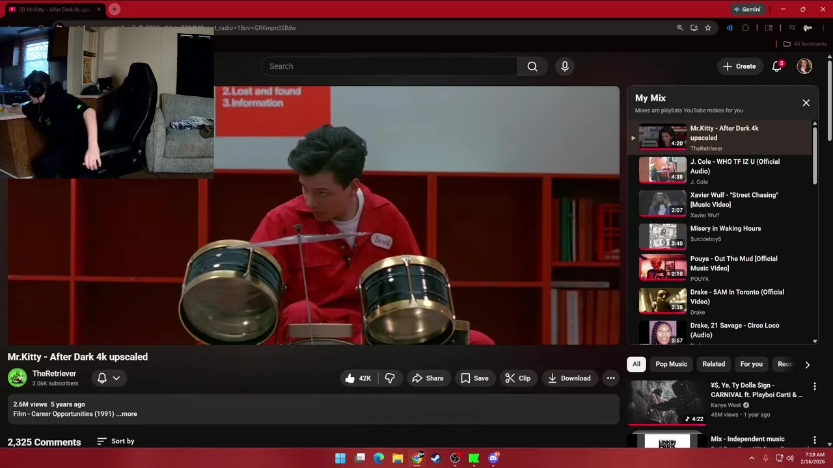The height and width of the screenshot is (468, 833).
Task: Play Pouya - Out The Mud
Action: click(720, 268)
